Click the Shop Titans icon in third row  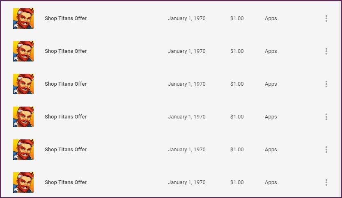(x=23, y=84)
